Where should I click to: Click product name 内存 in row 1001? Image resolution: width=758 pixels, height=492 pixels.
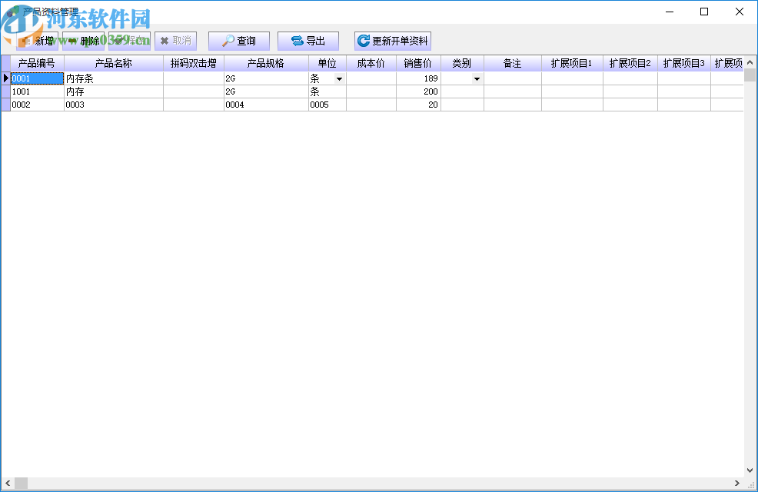pos(114,91)
